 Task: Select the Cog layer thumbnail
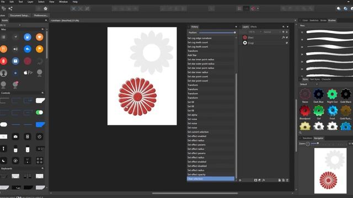click(245, 43)
